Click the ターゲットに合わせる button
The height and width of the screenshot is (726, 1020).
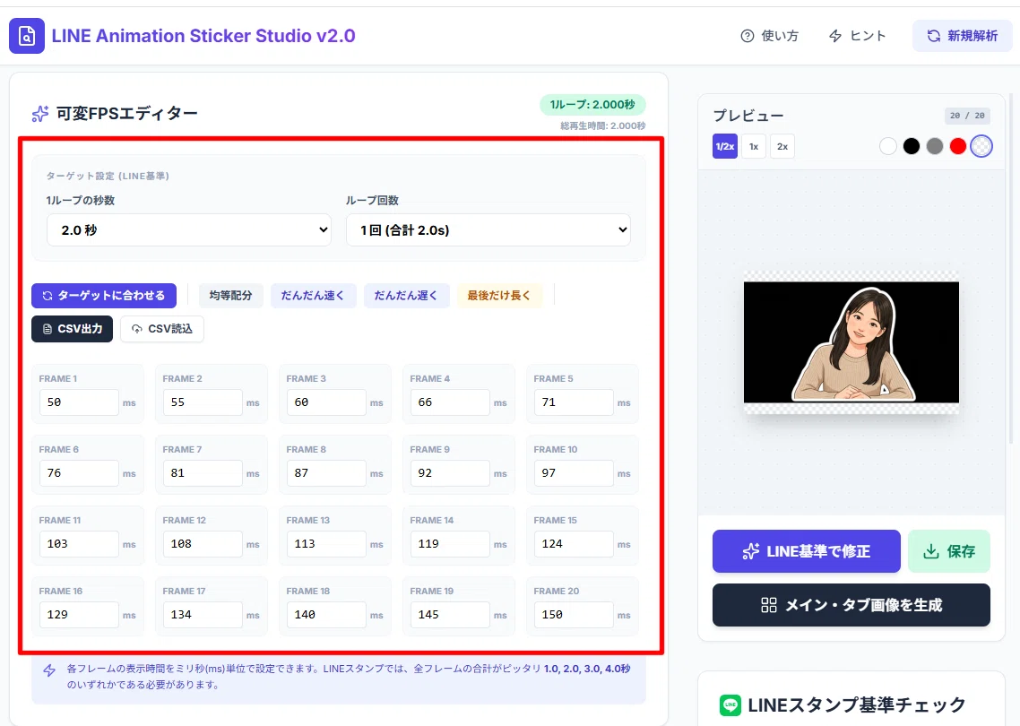coord(103,296)
